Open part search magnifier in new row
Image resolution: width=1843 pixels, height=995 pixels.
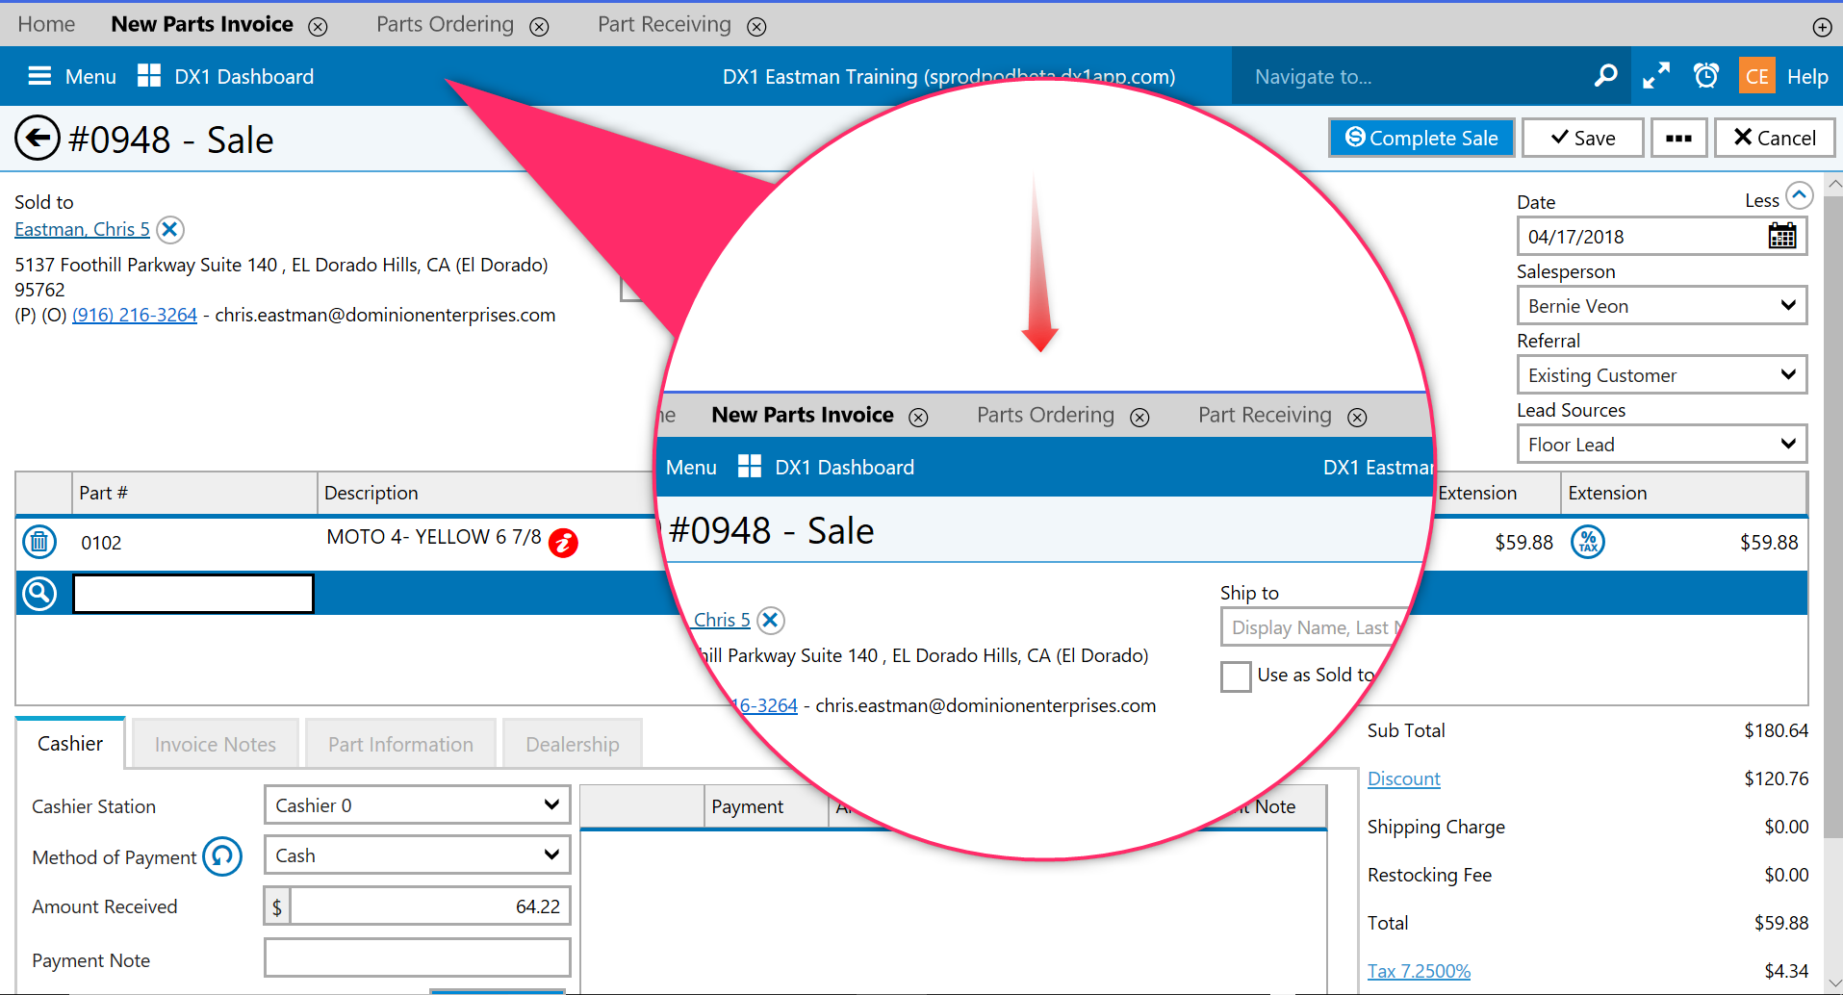coord(39,594)
